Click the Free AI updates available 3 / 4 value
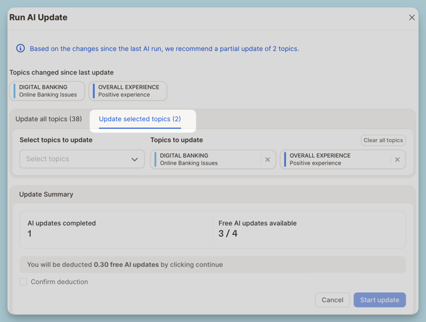 228,234
